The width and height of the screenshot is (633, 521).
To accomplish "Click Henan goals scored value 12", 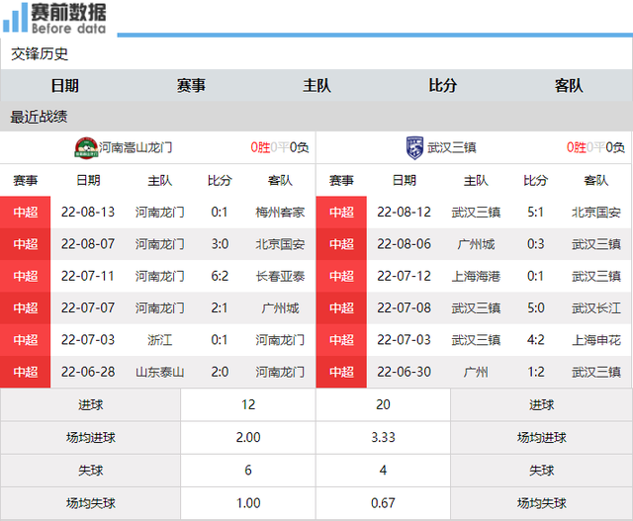I will 248,404.
